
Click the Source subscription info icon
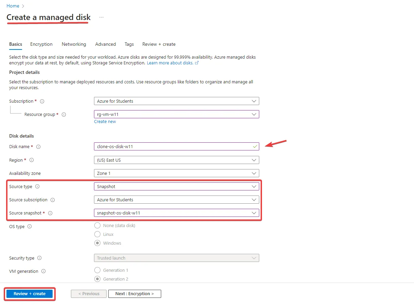(53, 200)
